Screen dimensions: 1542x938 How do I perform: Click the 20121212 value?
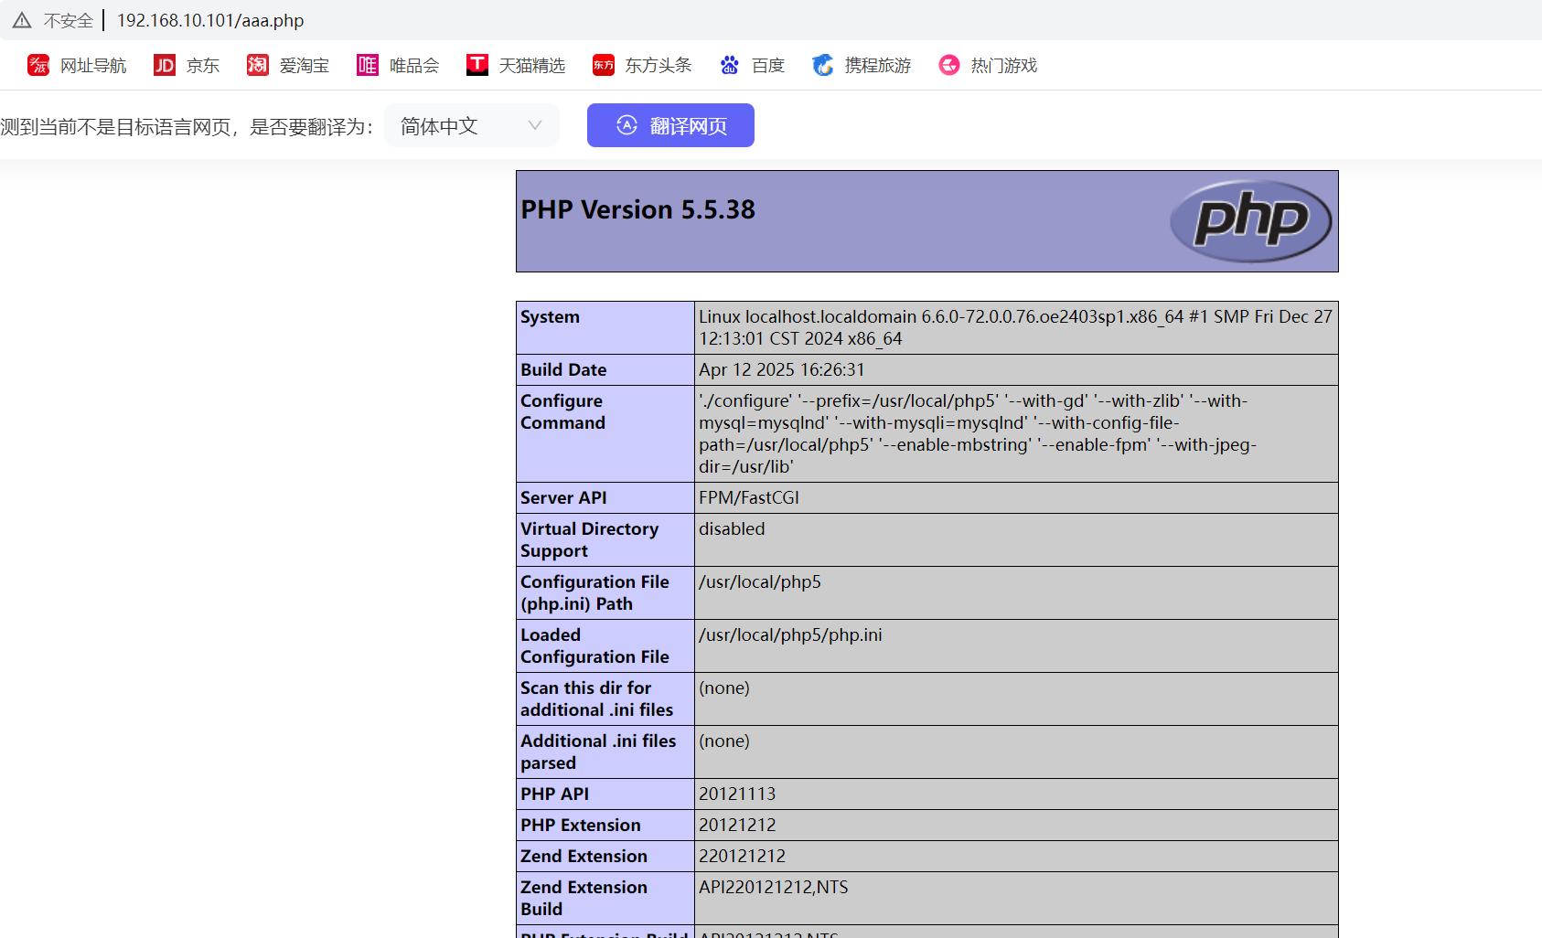tap(737, 825)
